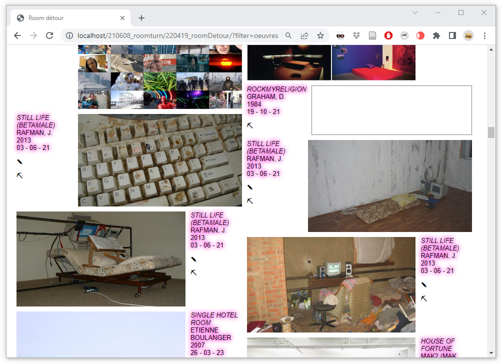The image size is (502, 364).
Task: Click the red stop-hand ad blocker extension
Action: point(388,35)
